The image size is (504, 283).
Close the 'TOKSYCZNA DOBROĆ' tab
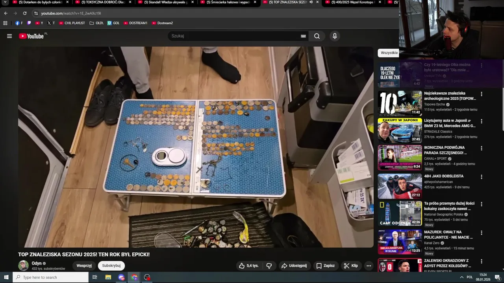(x=130, y=2)
